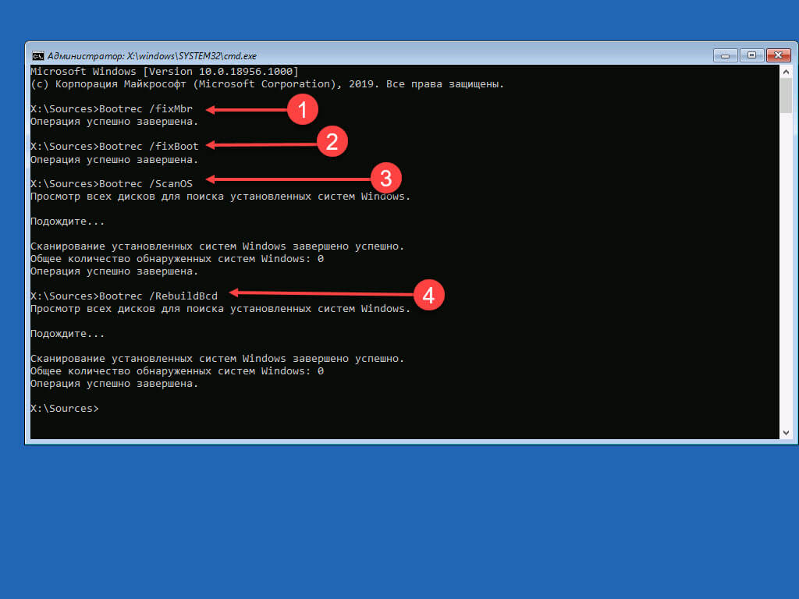The image size is (799, 599).
Task: Click the final 'X:\Sources>' prompt
Action: point(65,409)
